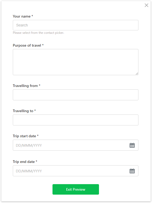Click the Purpose of travel resize handle

[x=137, y=74]
